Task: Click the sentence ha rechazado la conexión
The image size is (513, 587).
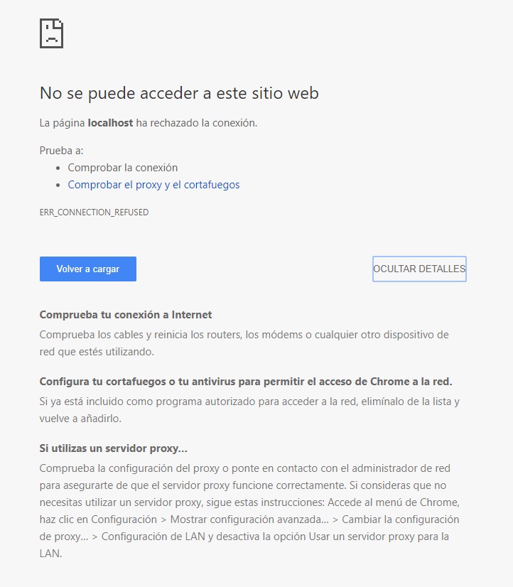Action: coord(196,123)
